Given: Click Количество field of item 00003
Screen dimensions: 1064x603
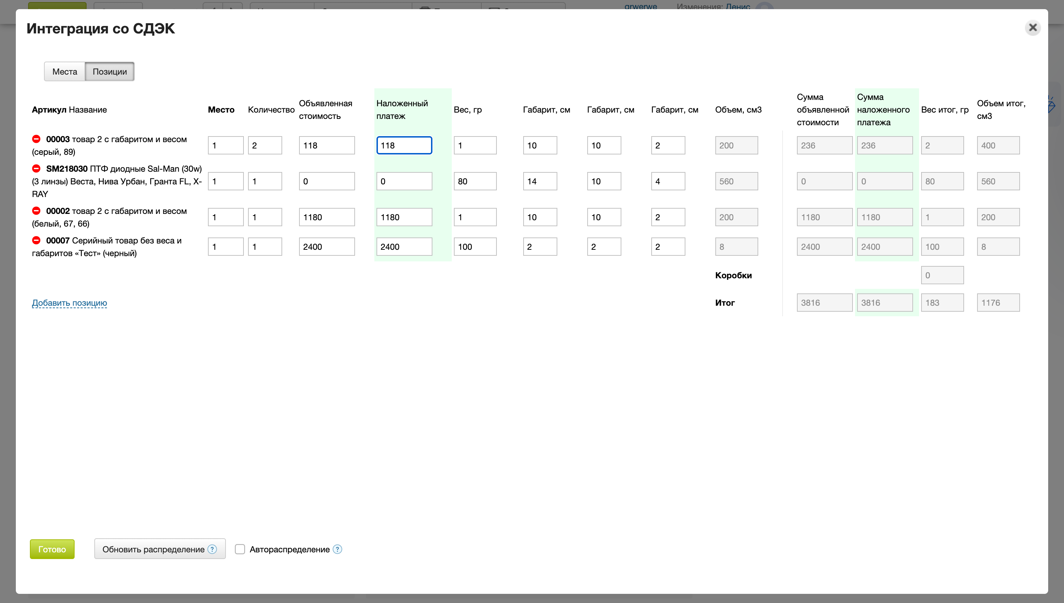Looking at the screenshot, I should pos(265,145).
